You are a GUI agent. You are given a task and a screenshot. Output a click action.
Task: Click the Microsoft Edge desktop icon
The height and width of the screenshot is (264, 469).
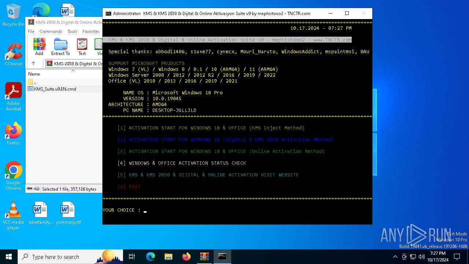[41, 10]
